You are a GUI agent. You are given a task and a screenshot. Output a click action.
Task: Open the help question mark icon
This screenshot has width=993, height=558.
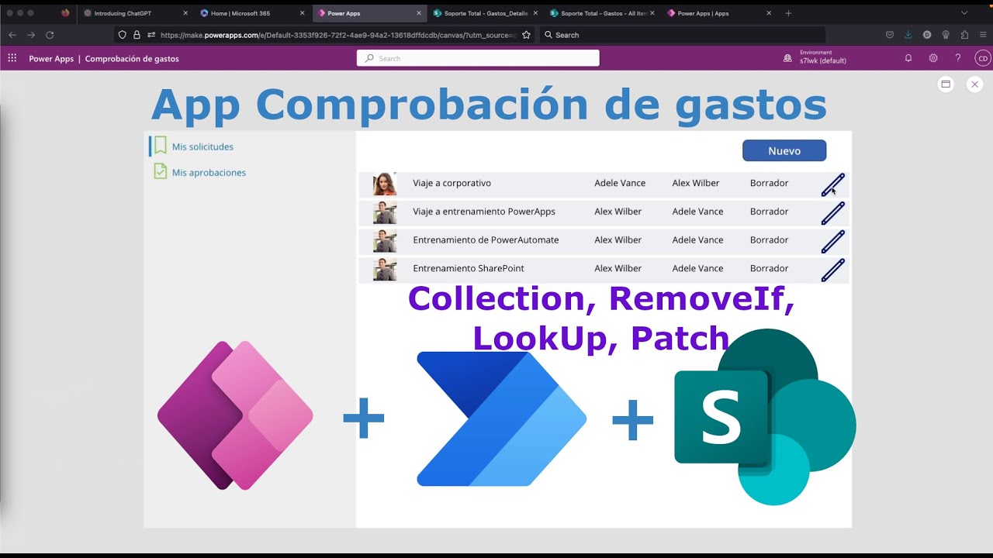[958, 58]
